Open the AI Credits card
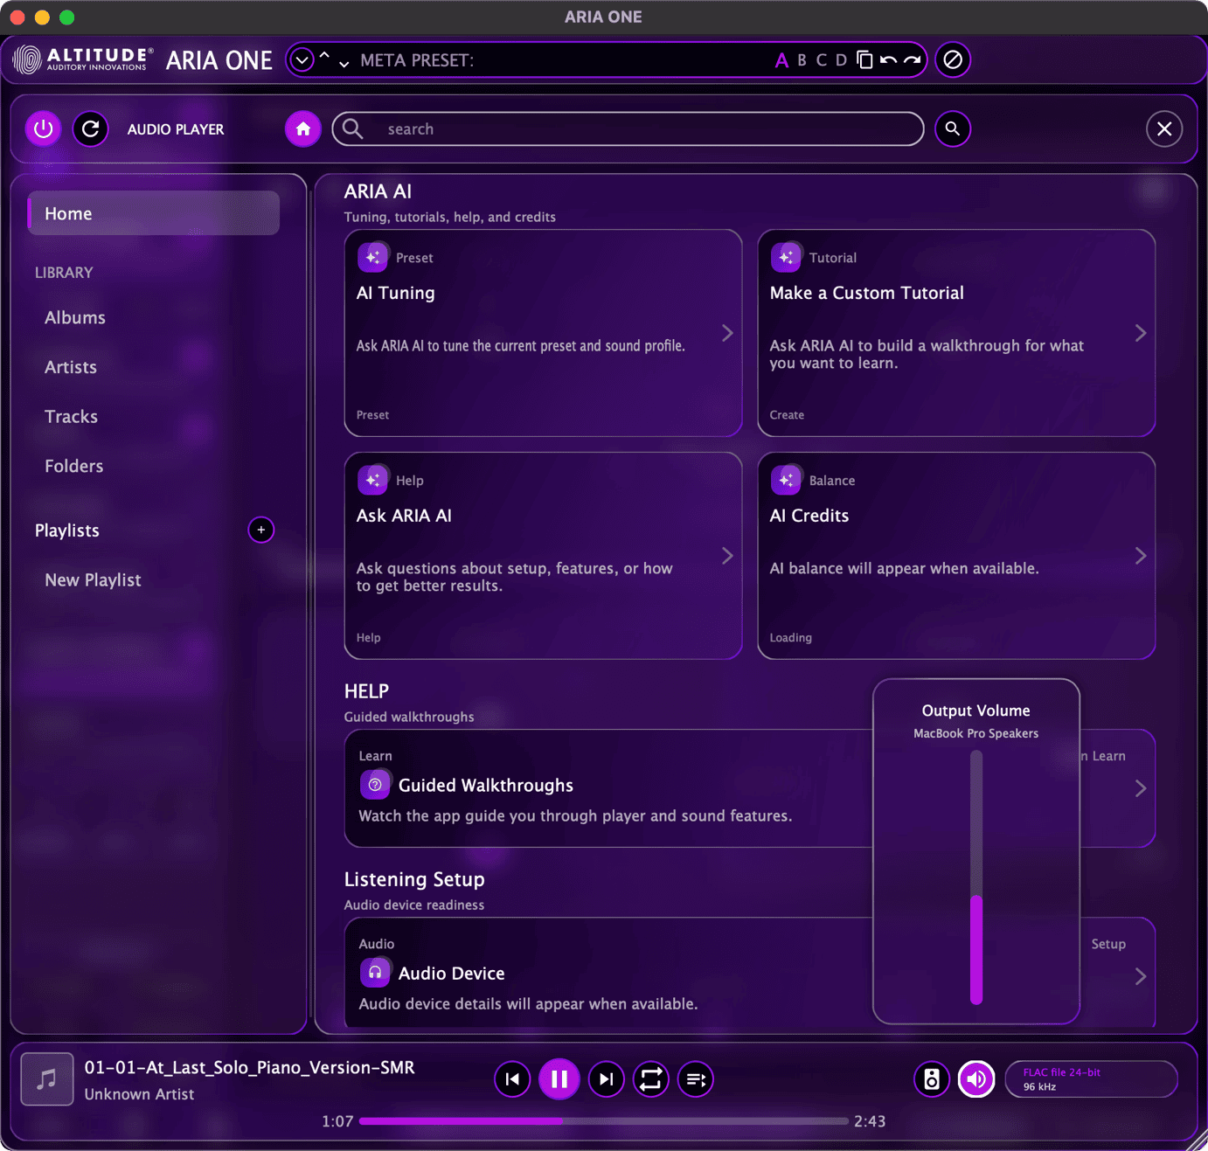Viewport: 1208px width, 1151px height. (956, 556)
